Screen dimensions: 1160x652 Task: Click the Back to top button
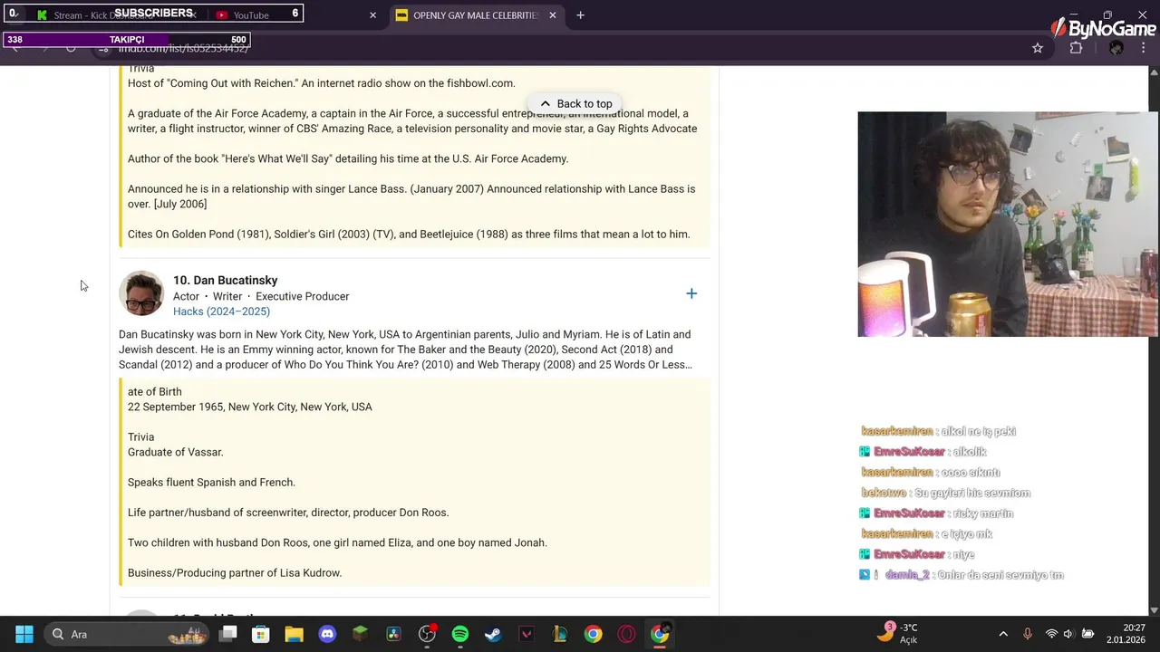[x=576, y=103]
